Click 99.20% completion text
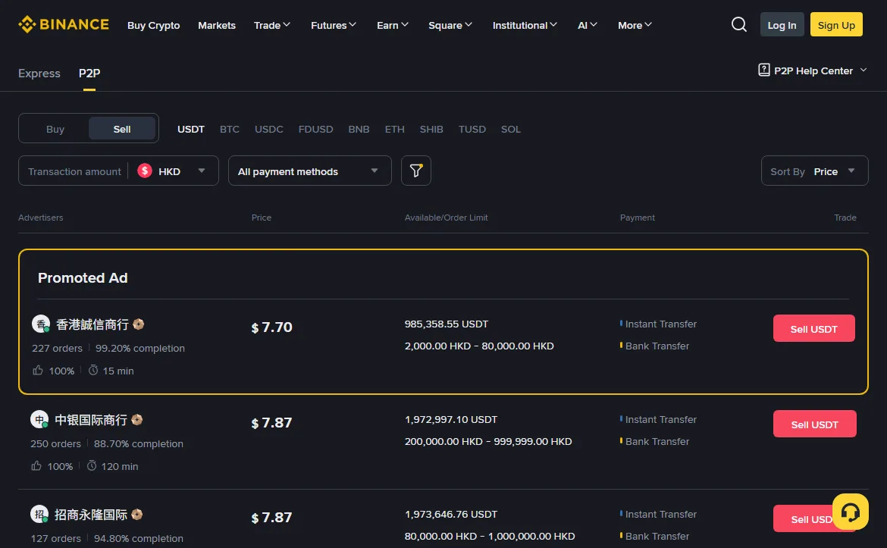This screenshot has height=548, width=887. (x=139, y=348)
